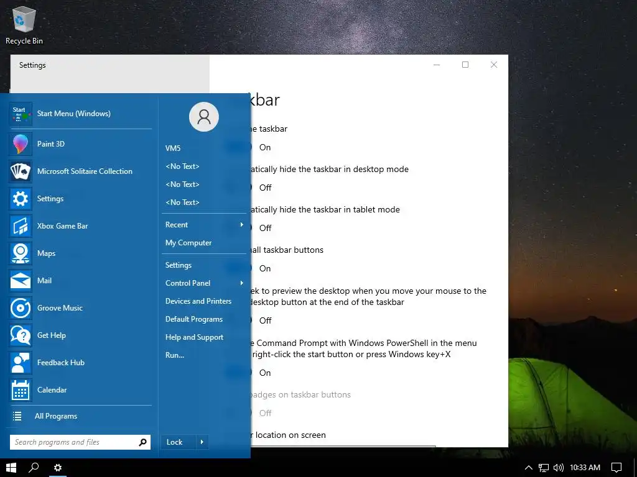Launch Paint 3D from the start menu
Image resolution: width=637 pixels, height=477 pixels.
coord(21,144)
